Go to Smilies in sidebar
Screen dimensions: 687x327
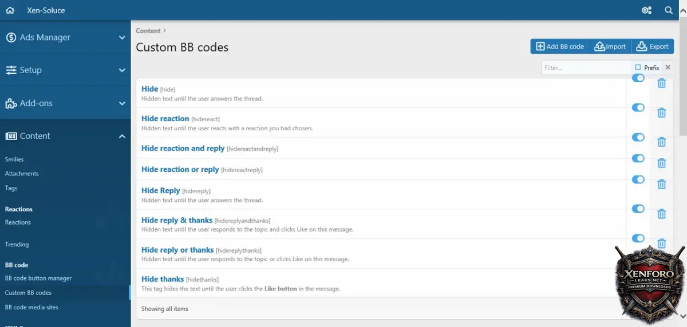[14, 159]
